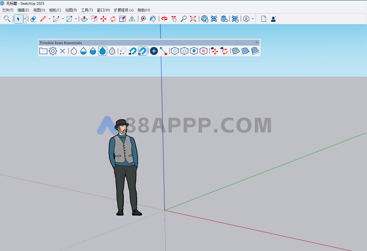The width and height of the screenshot is (367, 251).
Task: Open Scan Essentials gear settings
Action: pyautogui.click(x=53, y=51)
